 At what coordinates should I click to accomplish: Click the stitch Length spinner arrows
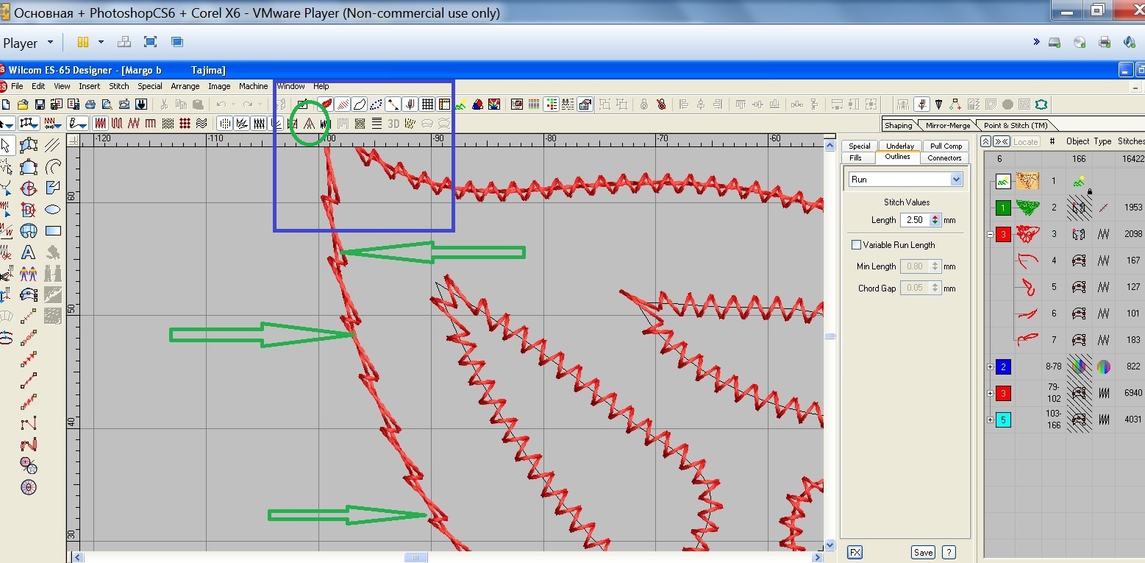(935, 220)
